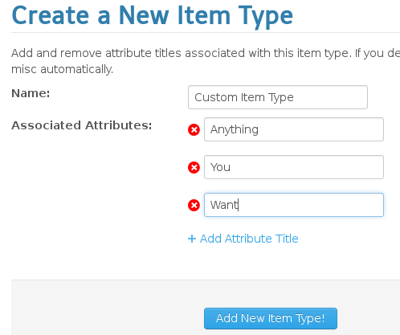Click the "Create a New Item Type" heading

(153, 16)
